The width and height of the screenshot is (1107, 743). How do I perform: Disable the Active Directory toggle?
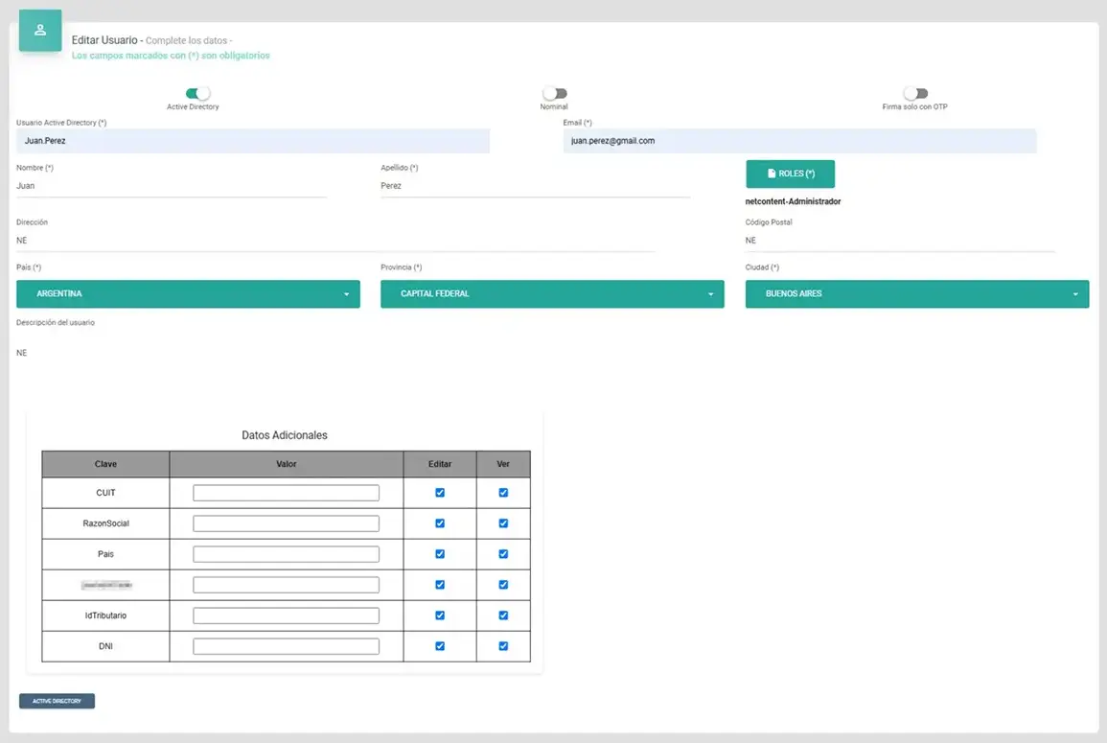[x=196, y=95]
